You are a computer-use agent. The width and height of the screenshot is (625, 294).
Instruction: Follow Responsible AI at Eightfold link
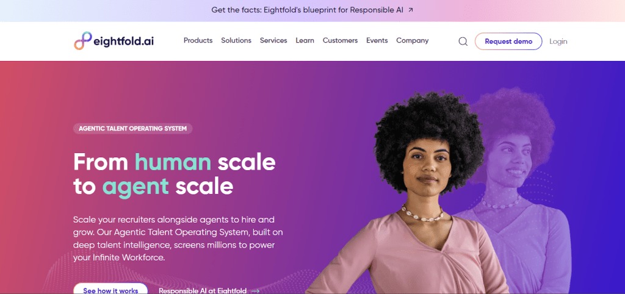click(203, 291)
